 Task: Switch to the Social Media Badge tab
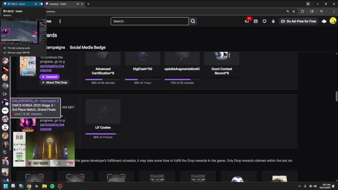(88, 47)
